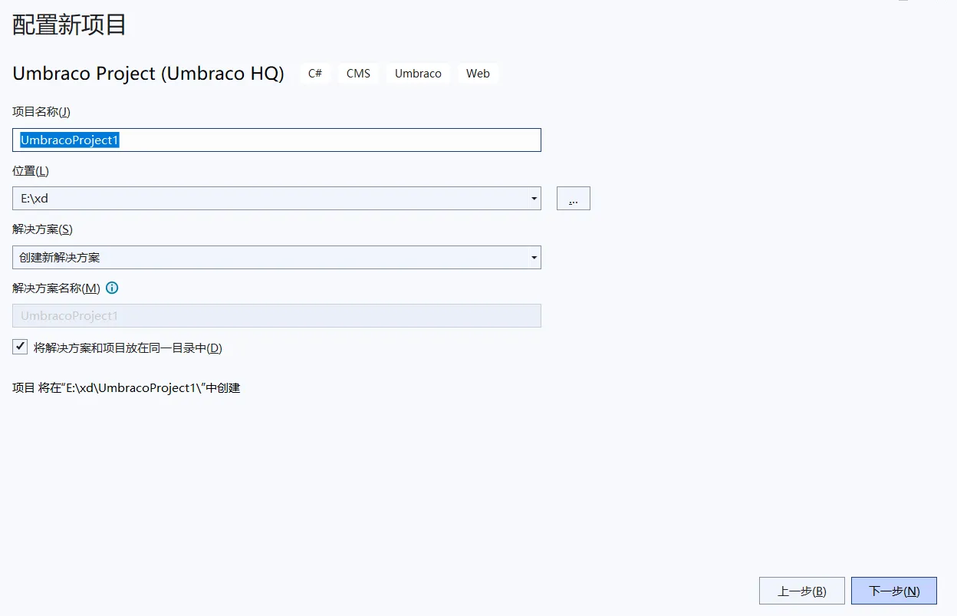Click the CMS tag

(x=358, y=74)
